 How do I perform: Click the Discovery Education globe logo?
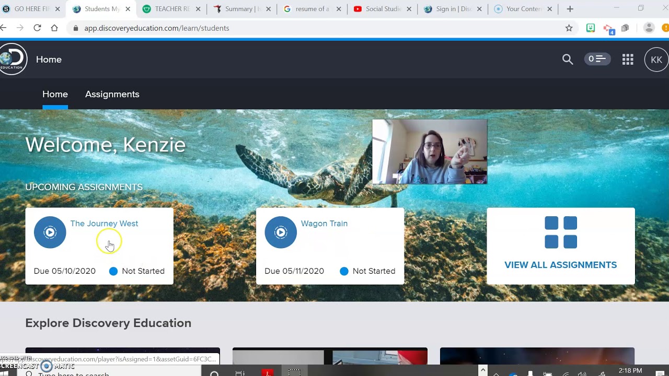13,60
